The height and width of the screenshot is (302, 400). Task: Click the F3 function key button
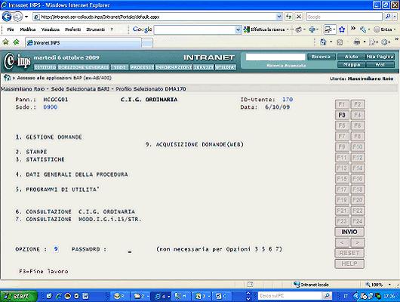(342, 115)
